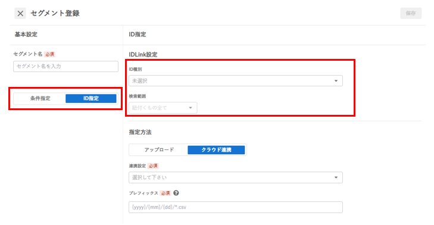434x225 pixels.
Task: Click the 保存 button
Action: [x=411, y=13]
